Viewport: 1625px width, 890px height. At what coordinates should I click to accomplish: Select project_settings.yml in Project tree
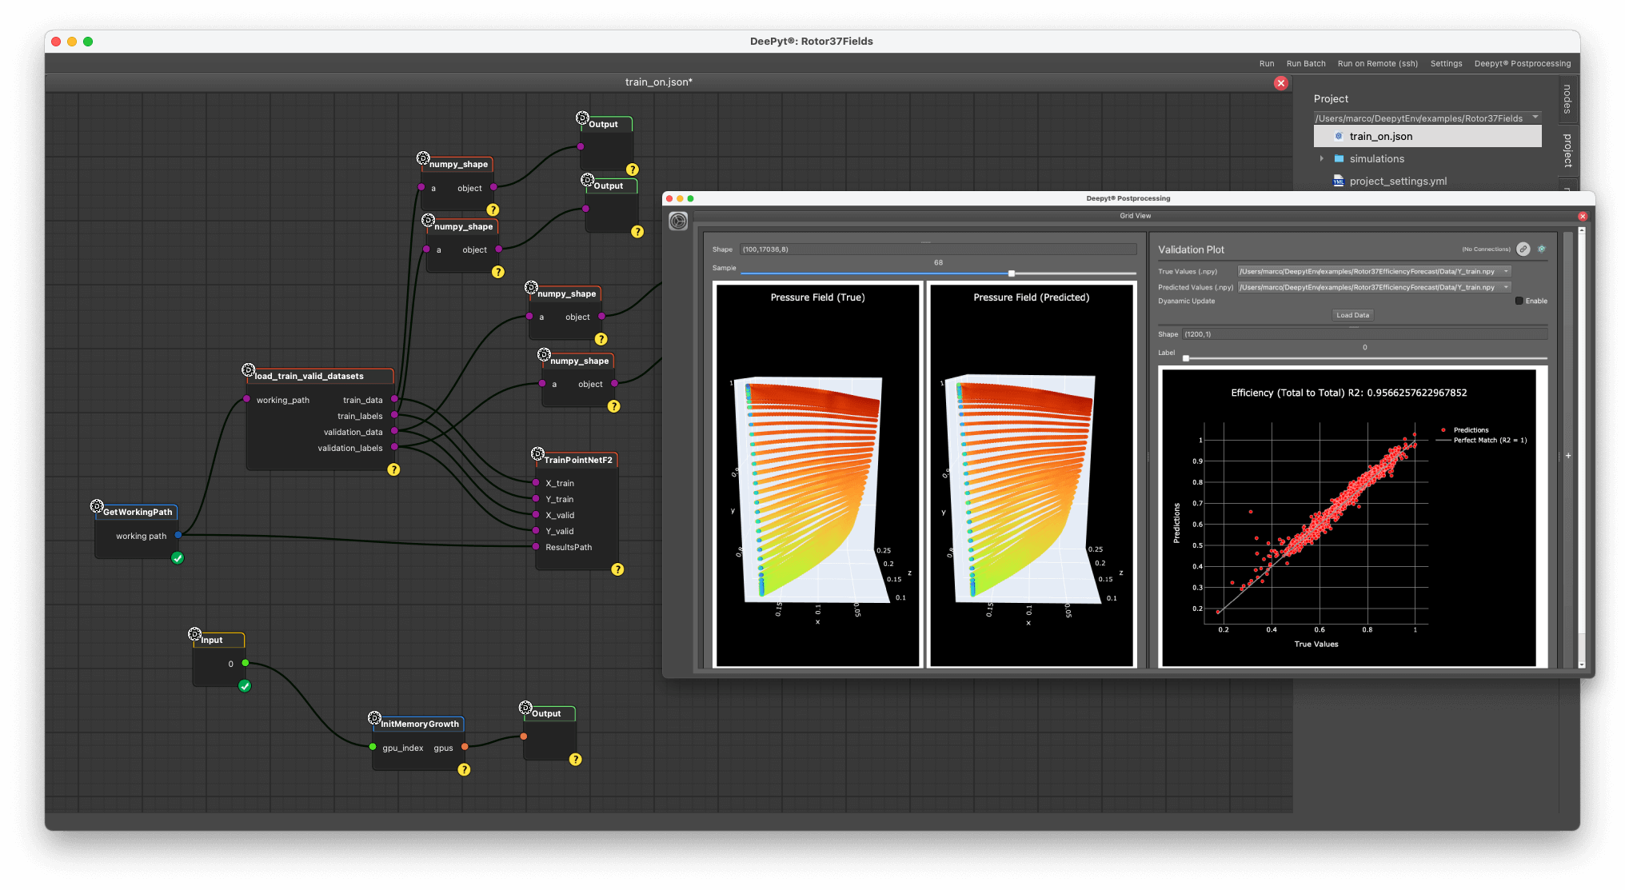1427,182
